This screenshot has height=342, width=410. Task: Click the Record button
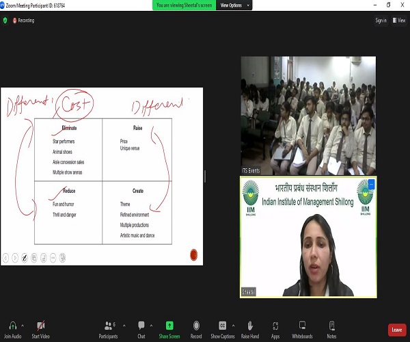coord(196,330)
